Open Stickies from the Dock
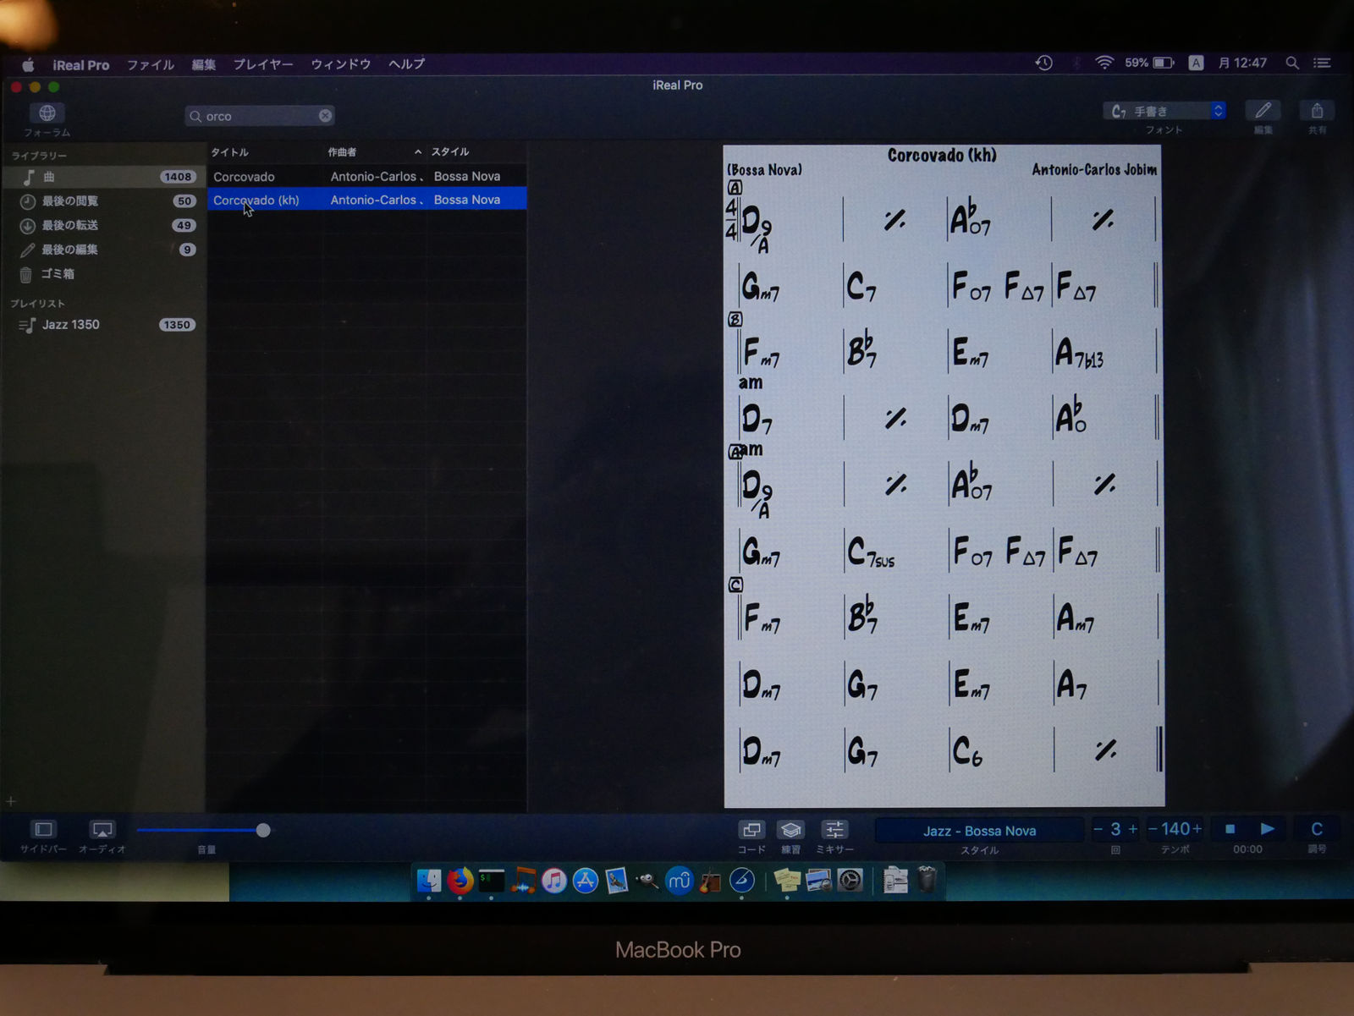The width and height of the screenshot is (1354, 1016). click(787, 881)
